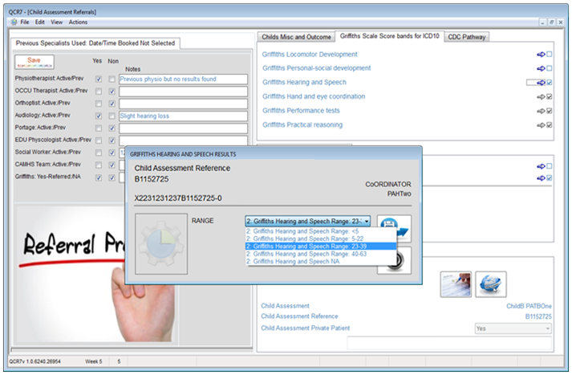The image size is (572, 375).
Task: Click the document pen icon above Child Assessment
Action: pyautogui.click(x=455, y=284)
